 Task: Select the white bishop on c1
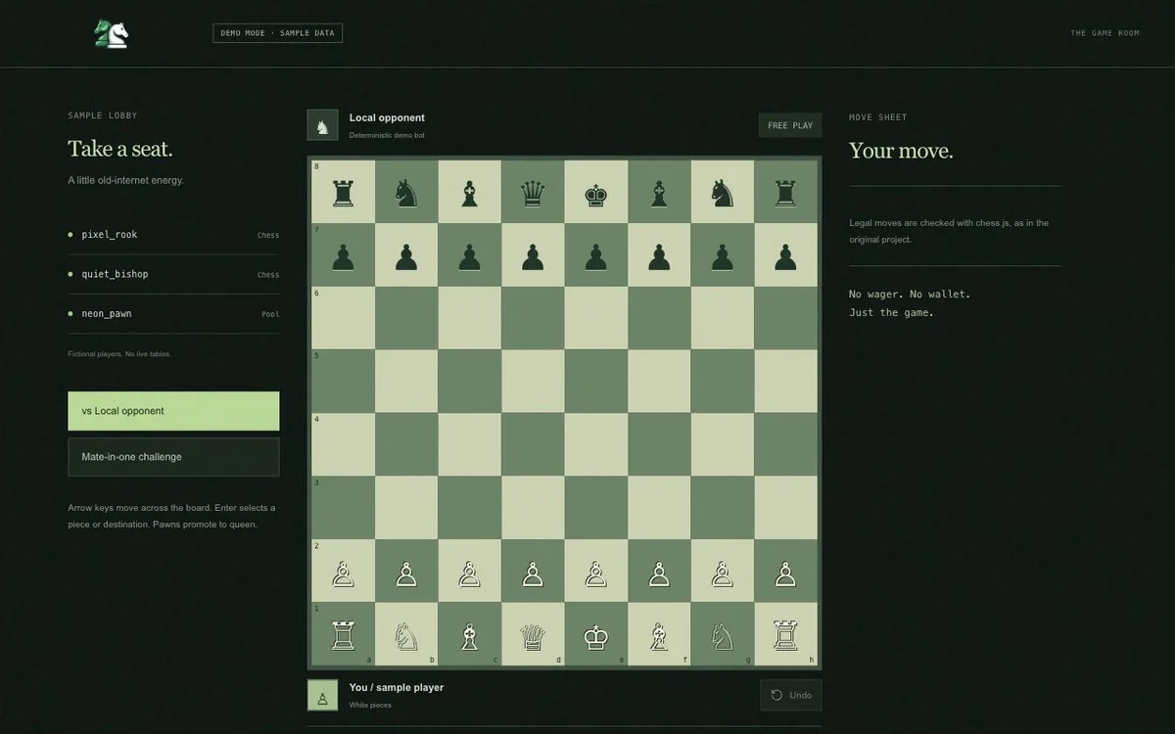pos(470,634)
